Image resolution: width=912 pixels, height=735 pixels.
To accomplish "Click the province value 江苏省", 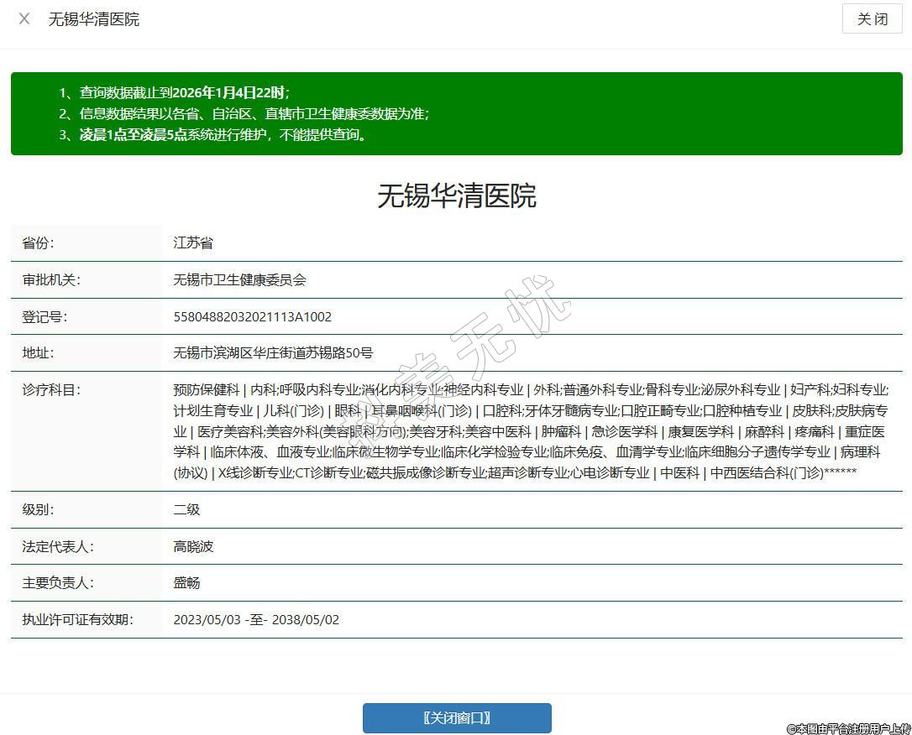I will [x=193, y=243].
